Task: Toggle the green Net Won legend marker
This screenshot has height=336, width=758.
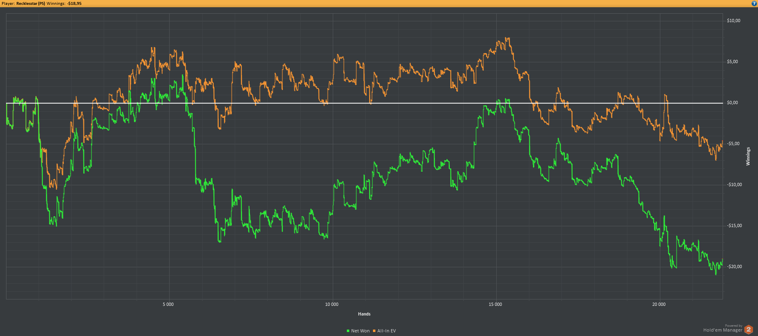Action: click(x=348, y=331)
